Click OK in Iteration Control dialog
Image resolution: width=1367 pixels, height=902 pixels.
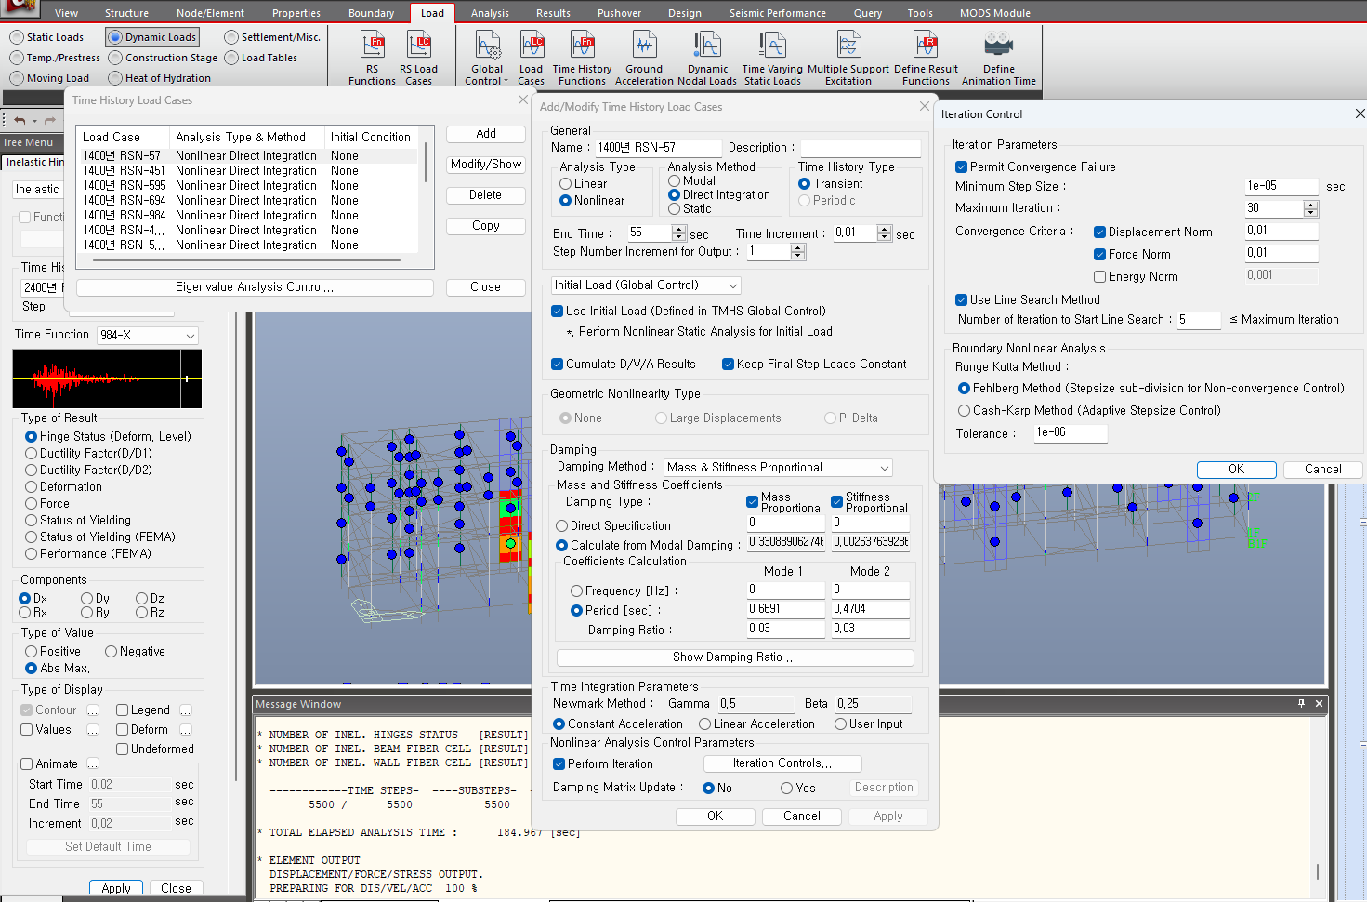[1236, 470]
